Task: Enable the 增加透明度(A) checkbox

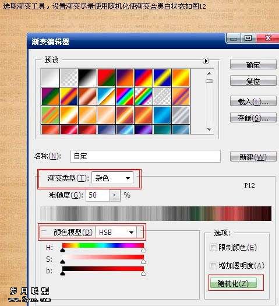Action: [213, 265]
